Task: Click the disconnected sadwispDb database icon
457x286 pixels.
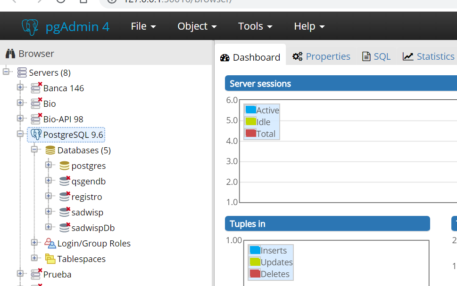Action: coord(65,228)
